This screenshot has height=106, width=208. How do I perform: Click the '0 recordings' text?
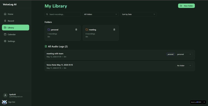tap(90, 34)
